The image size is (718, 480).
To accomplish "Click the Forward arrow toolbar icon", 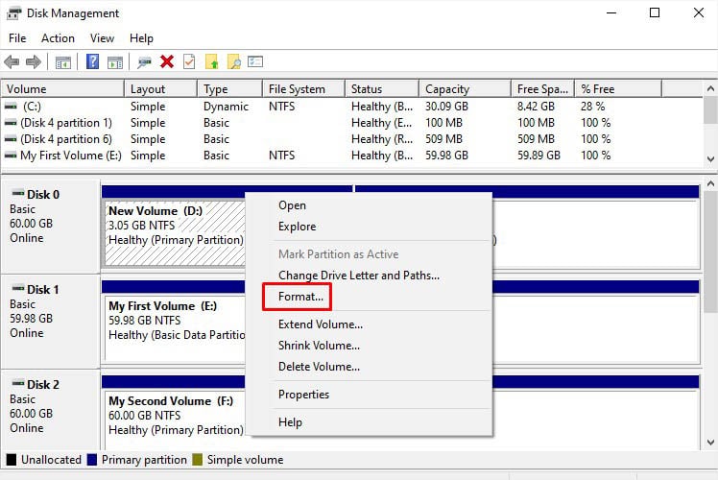I will (x=33, y=62).
